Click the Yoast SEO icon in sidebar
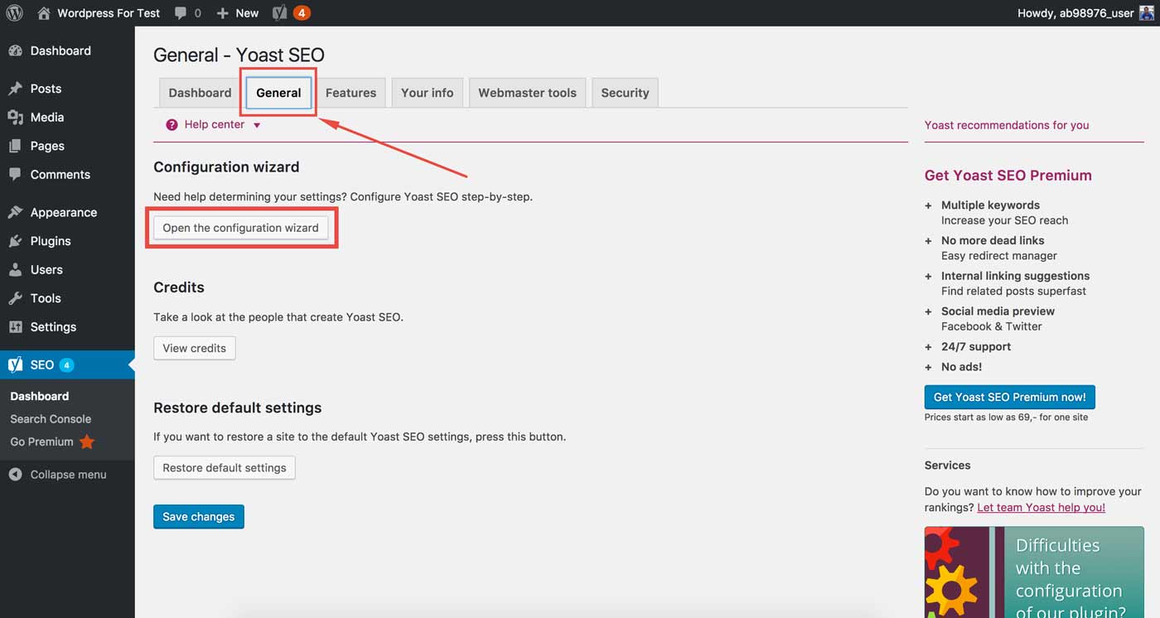1160x618 pixels. [x=15, y=365]
